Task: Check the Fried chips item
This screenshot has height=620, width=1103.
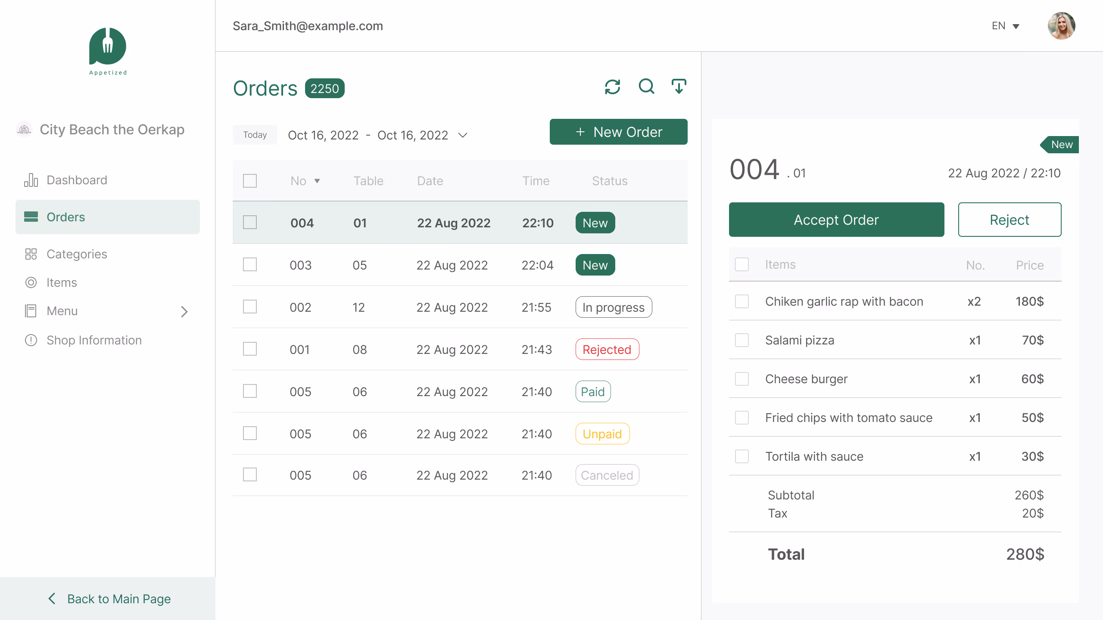Action: coord(742,418)
